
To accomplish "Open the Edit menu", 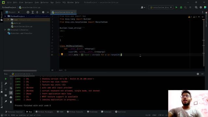I will tap(15, 2).
